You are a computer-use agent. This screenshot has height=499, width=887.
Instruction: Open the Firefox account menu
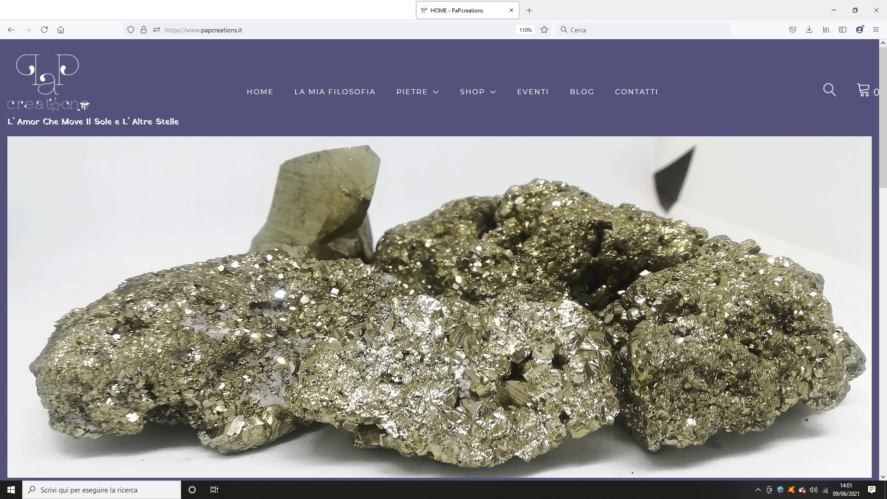[x=859, y=30]
